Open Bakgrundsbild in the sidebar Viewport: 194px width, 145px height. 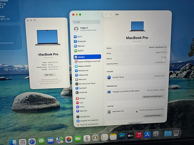click(88, 66)
